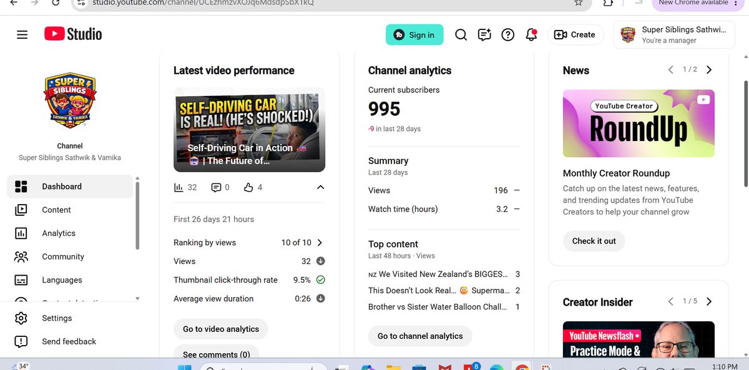749x370 pixels.
Task: Click the Content sidebar icon
Action: (21, 210)
